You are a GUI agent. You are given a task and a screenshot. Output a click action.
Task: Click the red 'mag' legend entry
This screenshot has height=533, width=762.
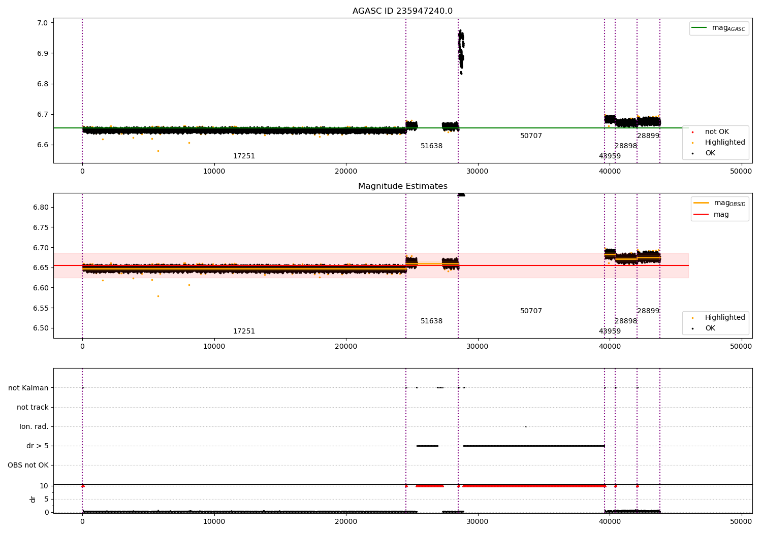[x=712, y=214]
